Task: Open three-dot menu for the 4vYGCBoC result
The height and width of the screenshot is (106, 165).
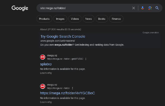Action: [x=72, y=88]
